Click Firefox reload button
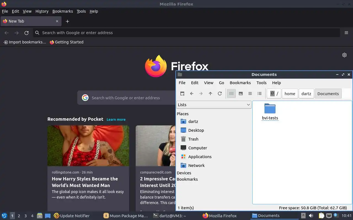The image size is (353, 220). click(26, 33)
